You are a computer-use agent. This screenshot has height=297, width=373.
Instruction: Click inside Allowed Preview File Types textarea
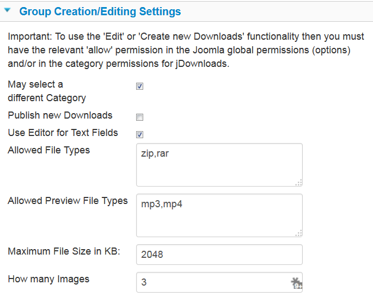[x=219, y=215]
